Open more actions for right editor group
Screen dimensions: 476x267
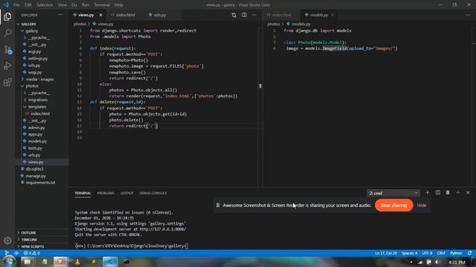(468, 15)
